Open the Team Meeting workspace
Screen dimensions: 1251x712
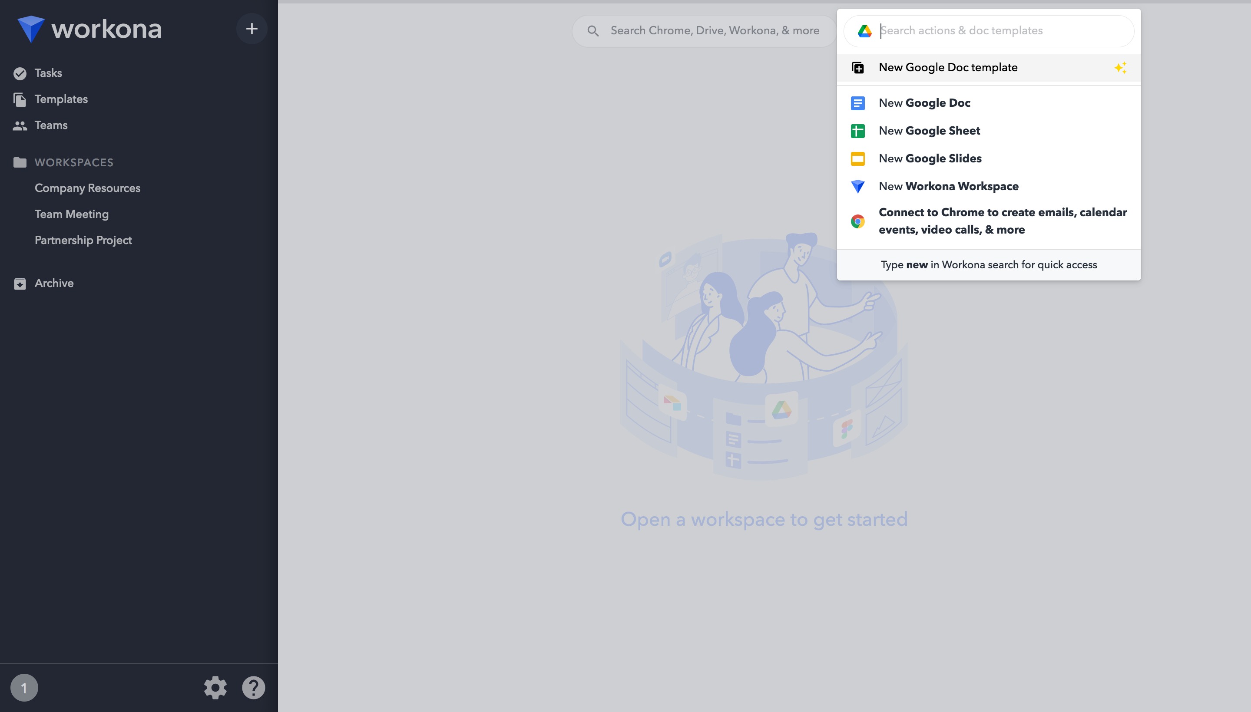tap(71, 214)
